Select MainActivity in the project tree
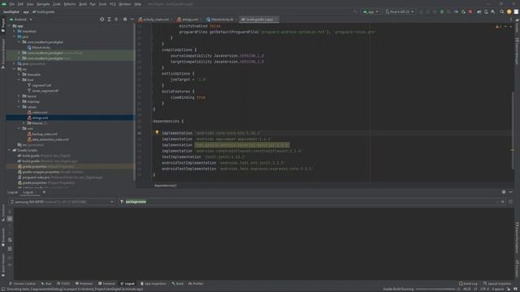The width and height of the screenshot is (520, 292). coord(41,48)
